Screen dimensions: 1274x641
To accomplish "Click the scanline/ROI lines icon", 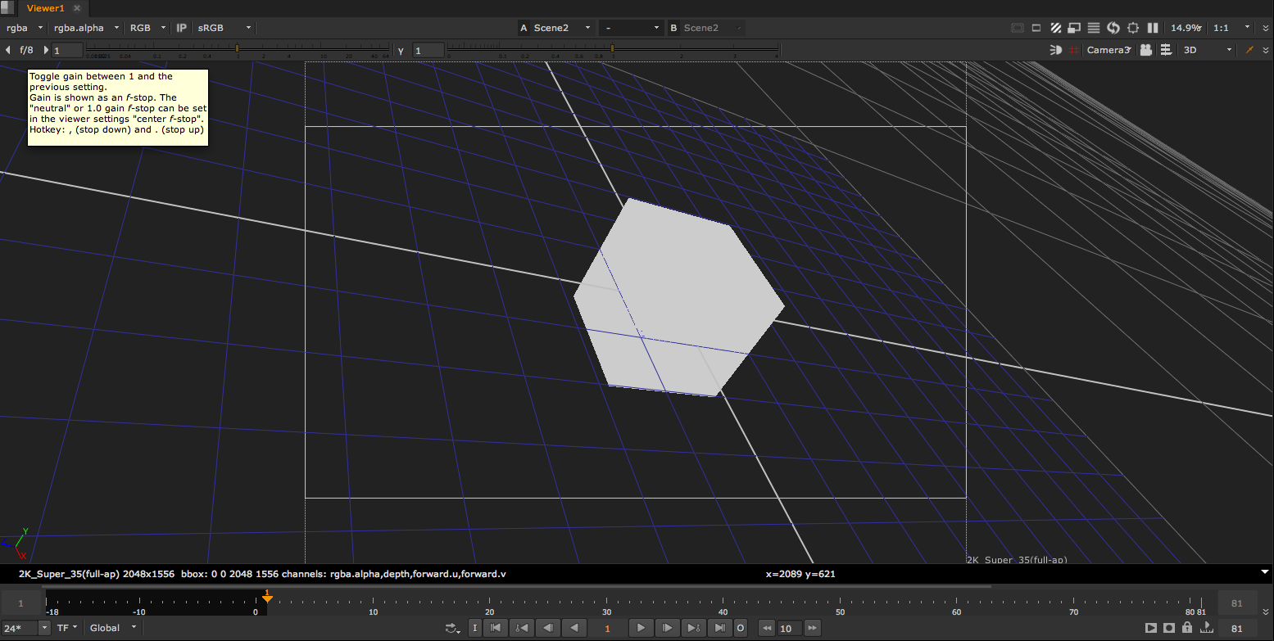I will 1094,28.
